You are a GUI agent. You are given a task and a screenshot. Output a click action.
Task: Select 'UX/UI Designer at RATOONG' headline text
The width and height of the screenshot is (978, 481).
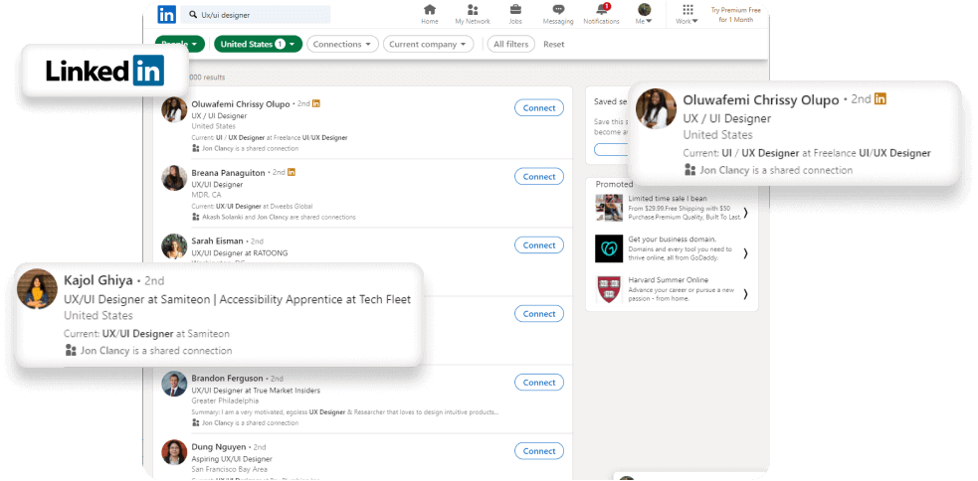240,253
